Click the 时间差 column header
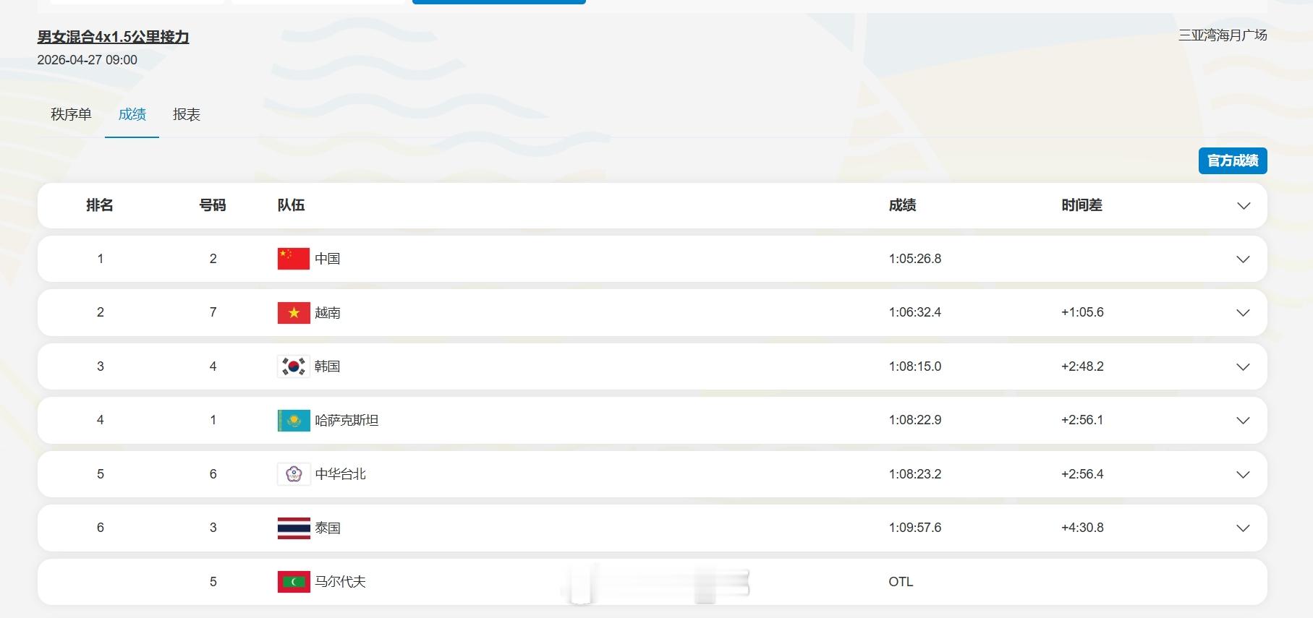Image resolution: width=1313 pixels, height=618 pixels. tap(1082, 205)
